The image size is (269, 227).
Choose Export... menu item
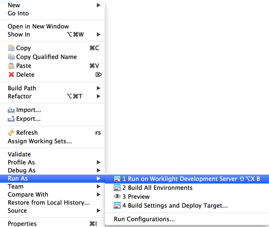(x=52, y=119)
